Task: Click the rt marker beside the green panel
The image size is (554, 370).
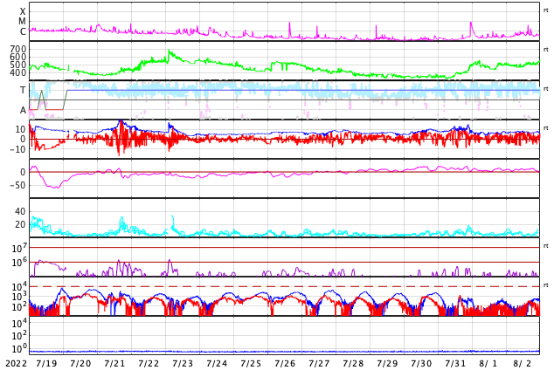Action: 546,48
